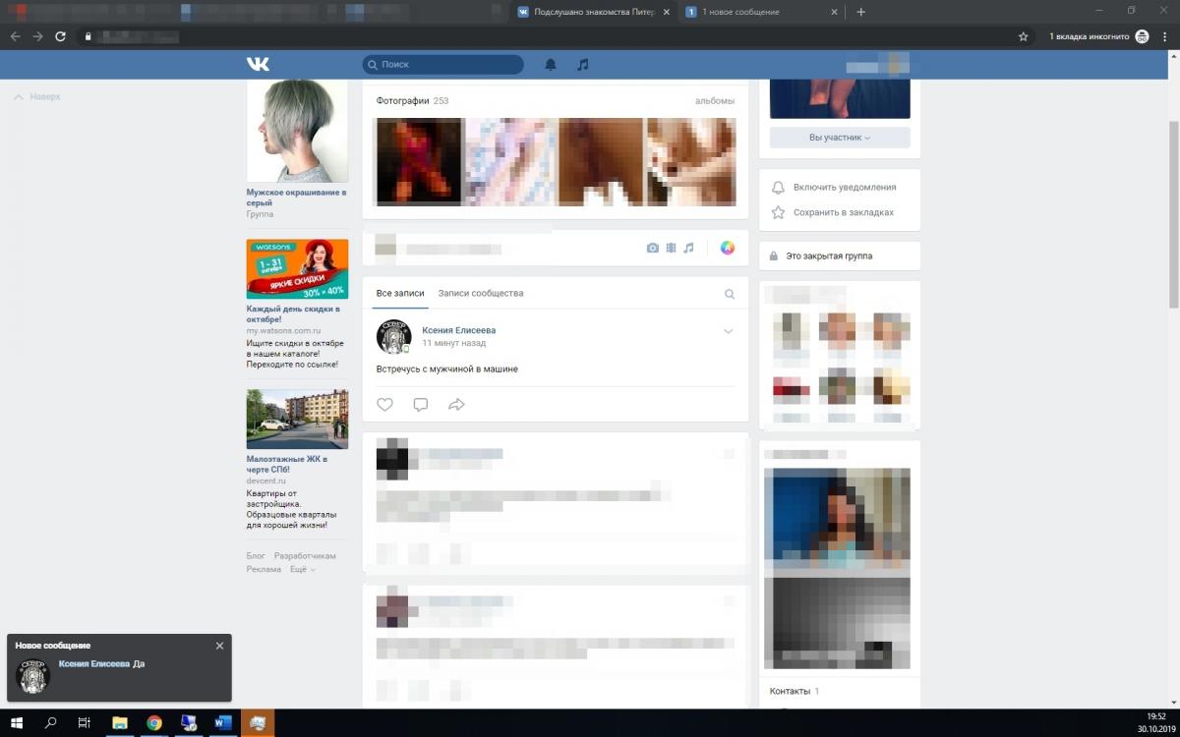Attach a photo using the camera icon
Image resolution: width=1180 pixels, height=737 pixels.
(x=652, y=249)
